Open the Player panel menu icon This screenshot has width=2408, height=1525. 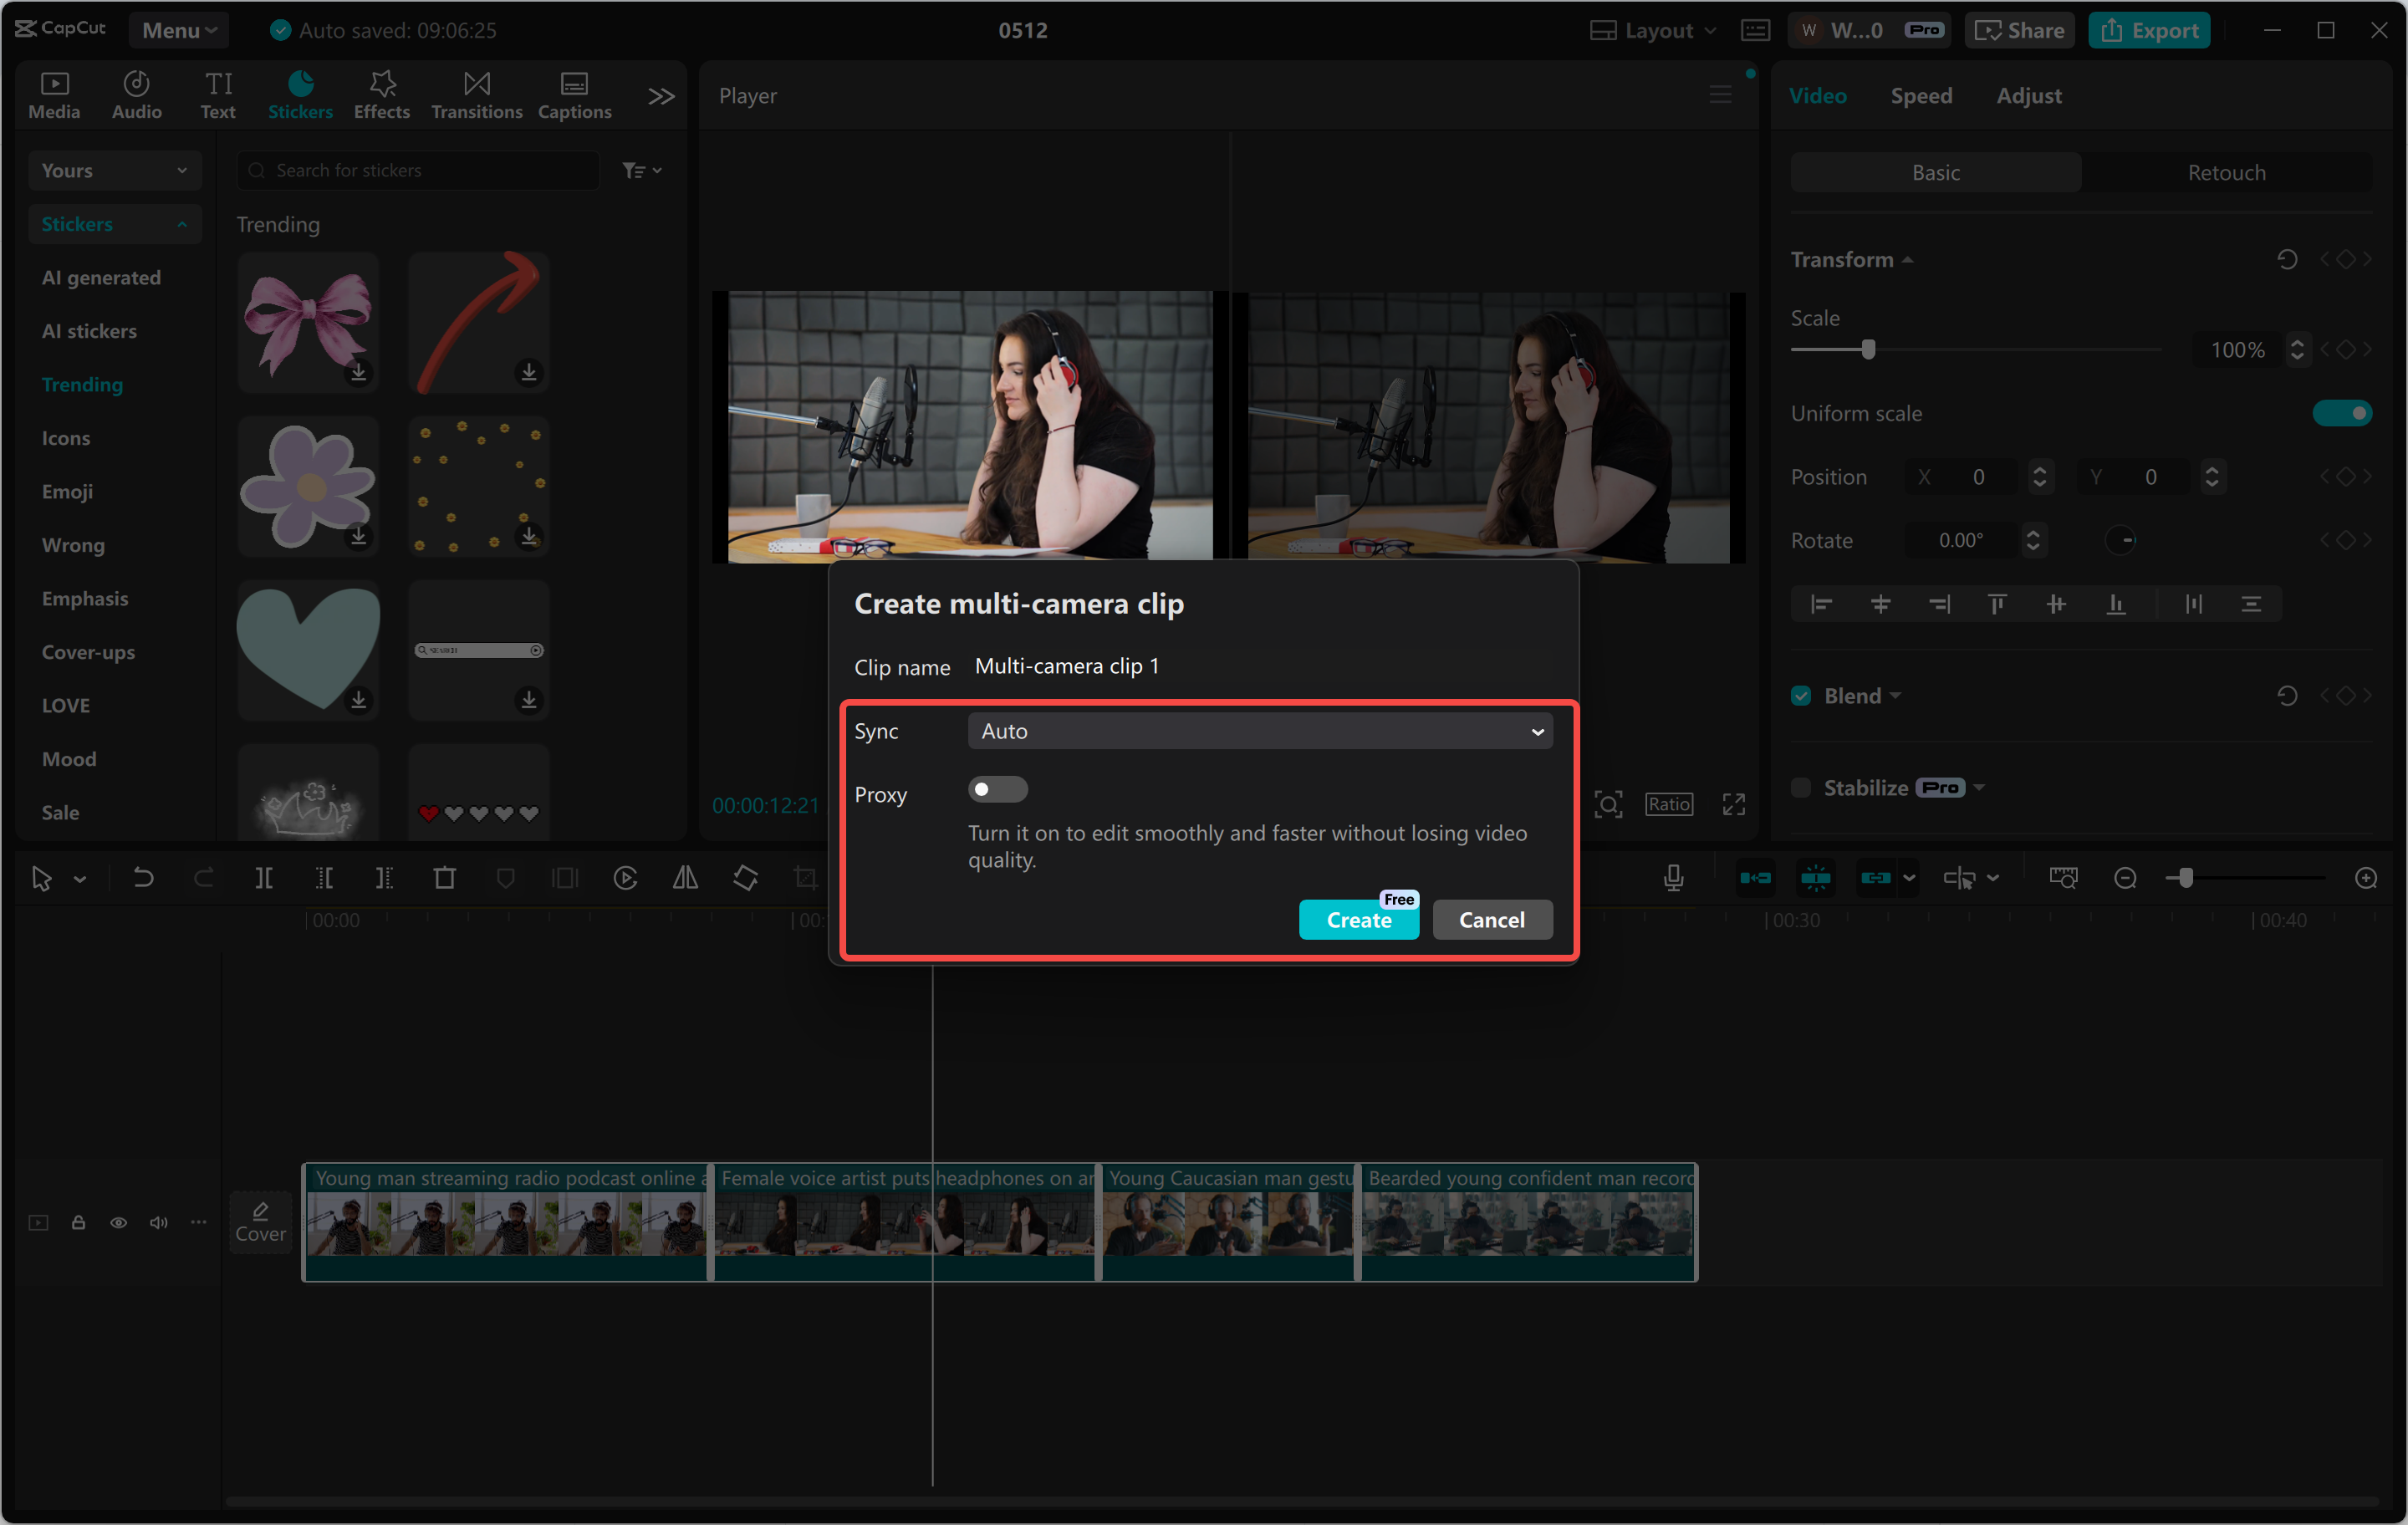coord(1721,95)
